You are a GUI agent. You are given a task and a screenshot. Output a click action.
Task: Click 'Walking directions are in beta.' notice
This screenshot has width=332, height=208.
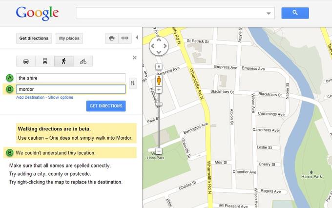pyautogui.click(x=54, y=129)
